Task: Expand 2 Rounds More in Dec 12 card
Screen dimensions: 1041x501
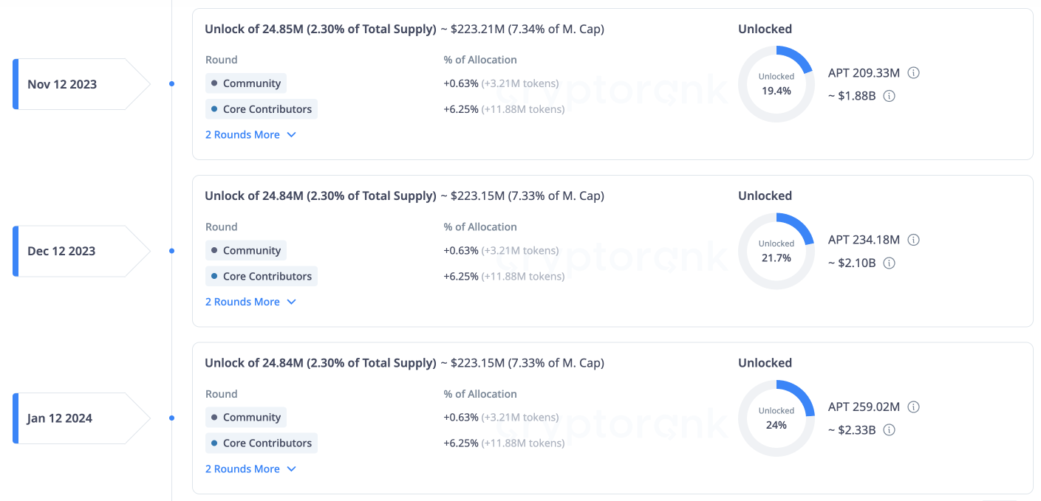Action: [x=250, y=302]
